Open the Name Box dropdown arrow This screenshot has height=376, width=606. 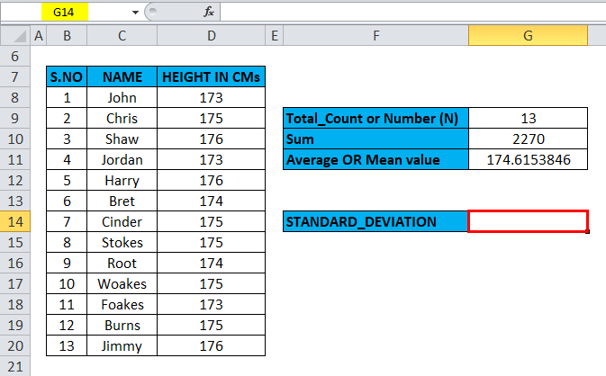[135, 13]
